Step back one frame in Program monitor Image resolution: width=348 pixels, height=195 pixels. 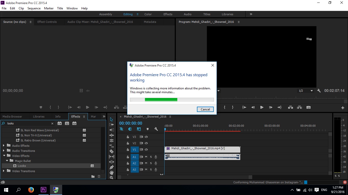point(253,107)
